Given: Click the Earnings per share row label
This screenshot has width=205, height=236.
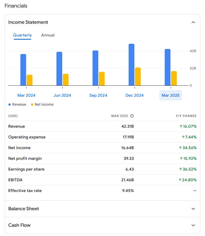Looking at the screenshot, I should point(26,169).
